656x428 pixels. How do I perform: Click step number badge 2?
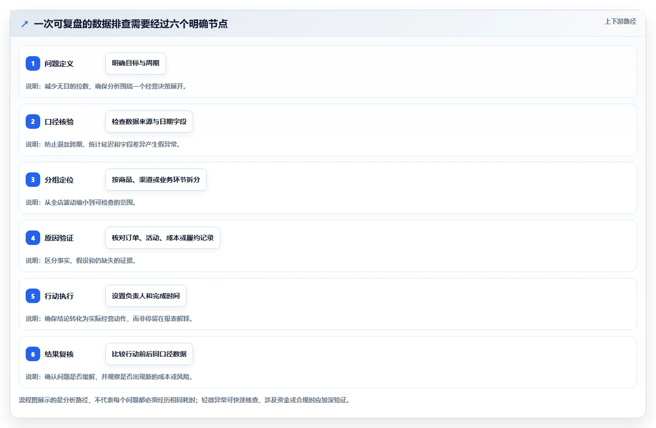33,122
